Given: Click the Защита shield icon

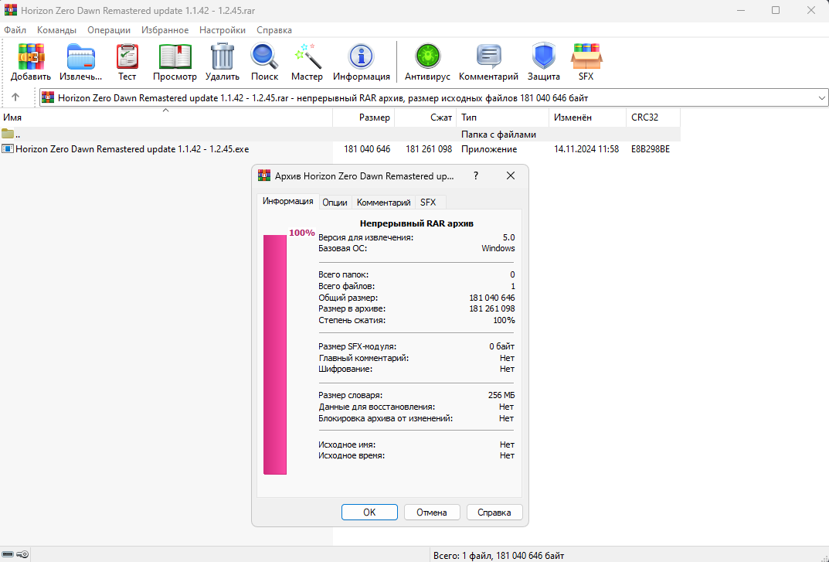Looking at the screenshot, I should pos(544,62).
